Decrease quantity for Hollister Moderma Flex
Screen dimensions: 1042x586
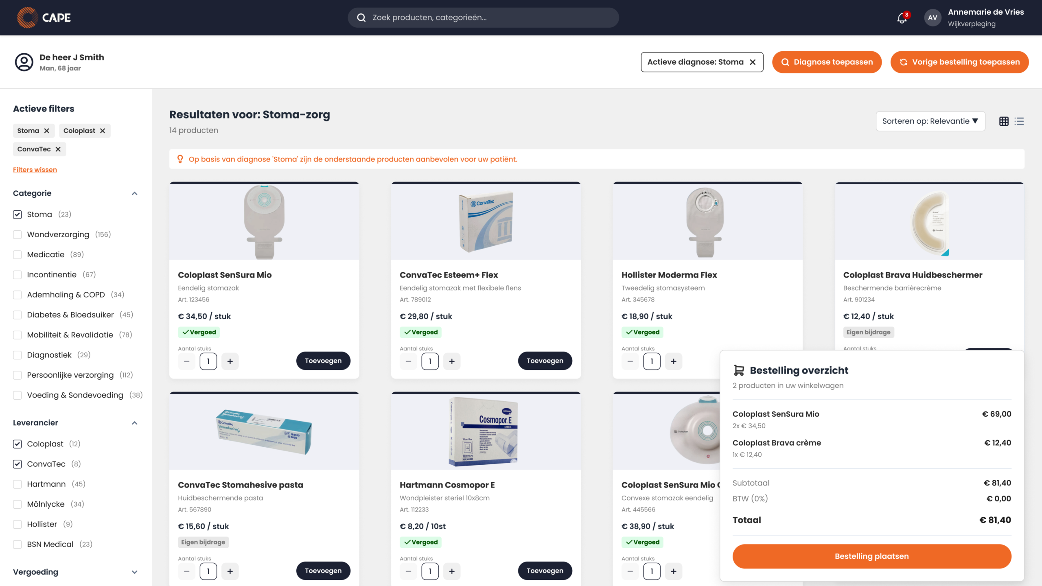(x=630, y=361)
